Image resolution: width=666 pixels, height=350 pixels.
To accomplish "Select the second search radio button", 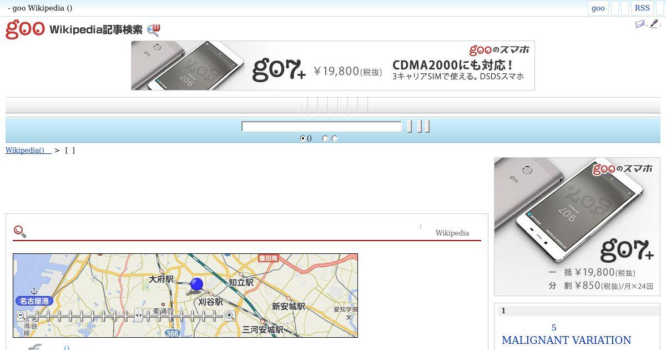I will [x=325, y=138].
